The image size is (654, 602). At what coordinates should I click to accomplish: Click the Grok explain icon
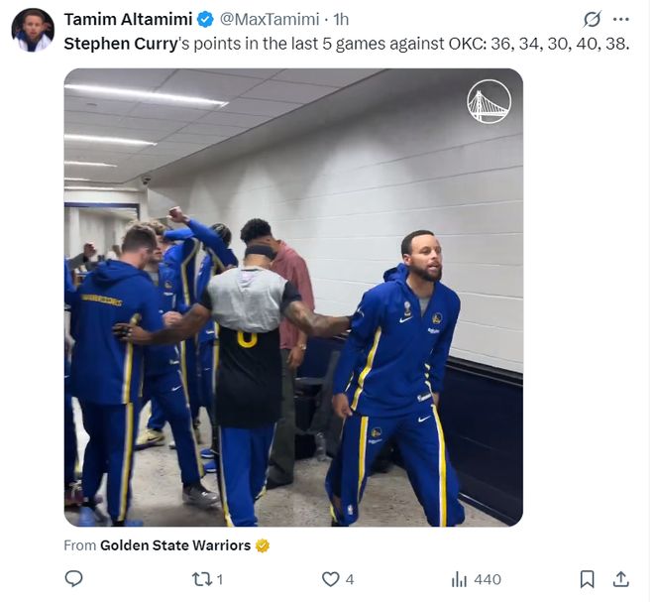pyautogui.click(x=592, y=20)
